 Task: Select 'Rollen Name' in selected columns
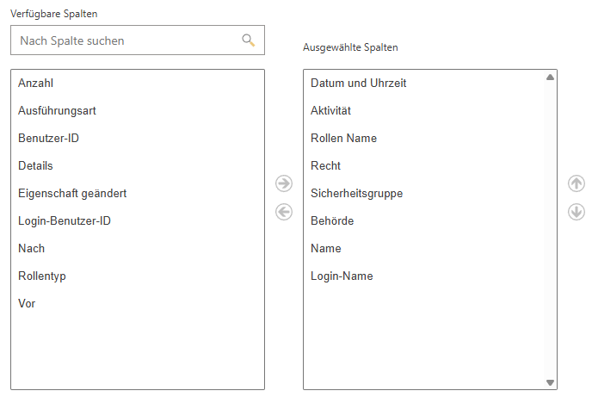[343, 139]
